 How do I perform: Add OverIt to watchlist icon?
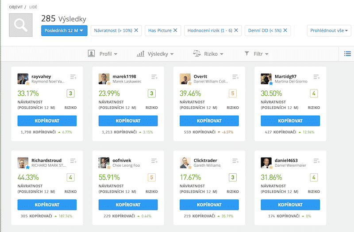pos(235,77)
